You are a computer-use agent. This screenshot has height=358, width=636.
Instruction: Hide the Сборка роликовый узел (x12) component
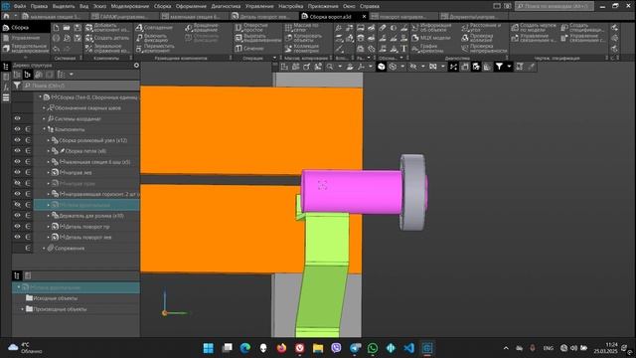[18, 140]
